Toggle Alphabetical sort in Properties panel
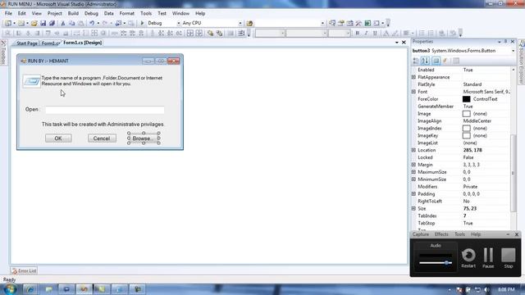Image resolution: width=525 pixels, height=295 pixels. 425,61
